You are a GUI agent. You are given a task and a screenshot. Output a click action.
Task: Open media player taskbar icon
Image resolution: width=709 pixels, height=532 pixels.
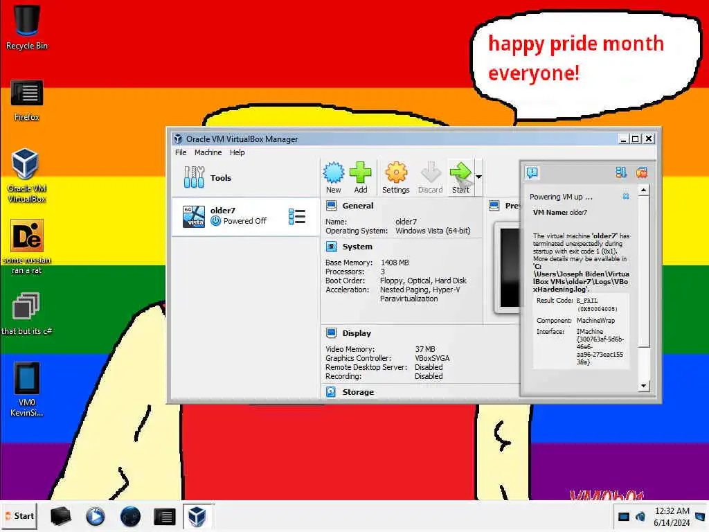tap(95, 516)
